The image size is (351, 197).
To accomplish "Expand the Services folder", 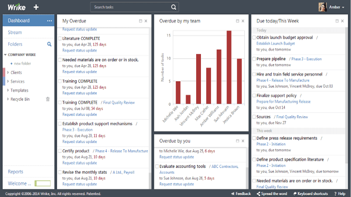I will pos(8,81).
